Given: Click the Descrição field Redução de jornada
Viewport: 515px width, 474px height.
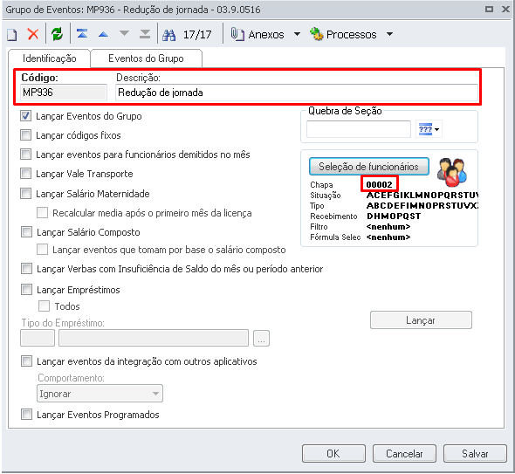Looking at the screenshot, I should click(x=297, y=93).
